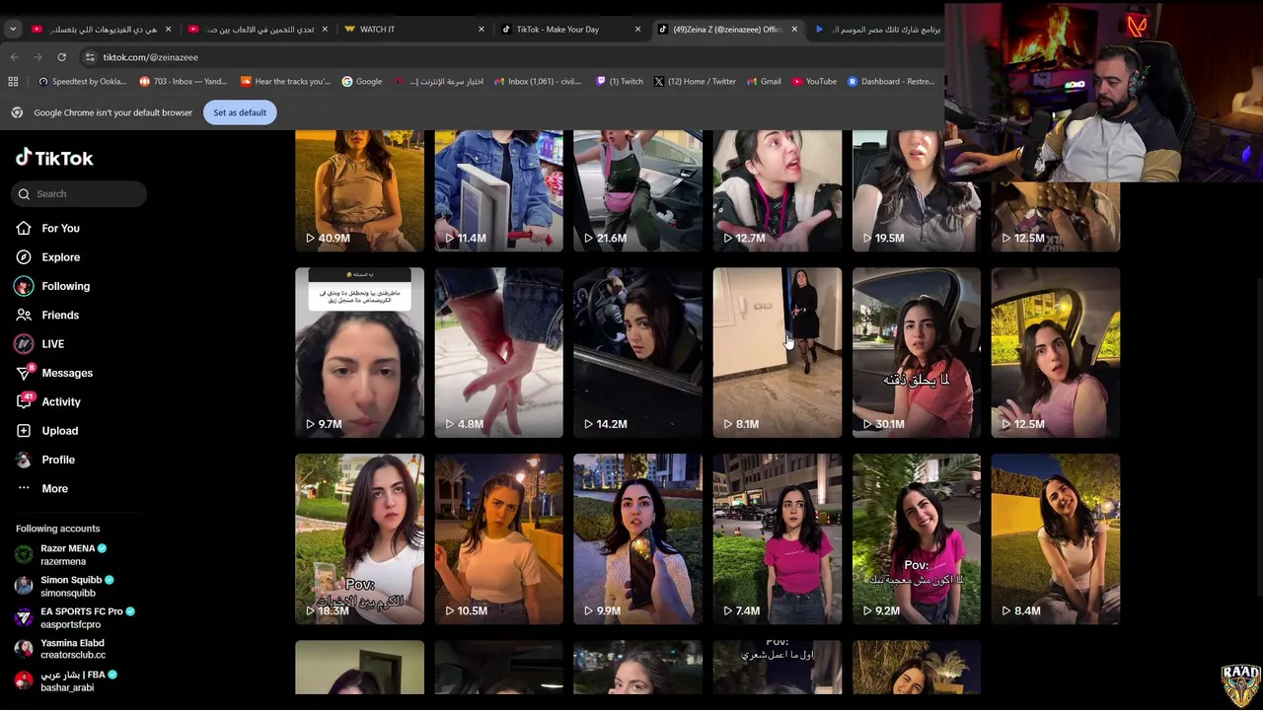Open the Gmail bookmark
This screenshot has height=710, width=1263.
765,82
